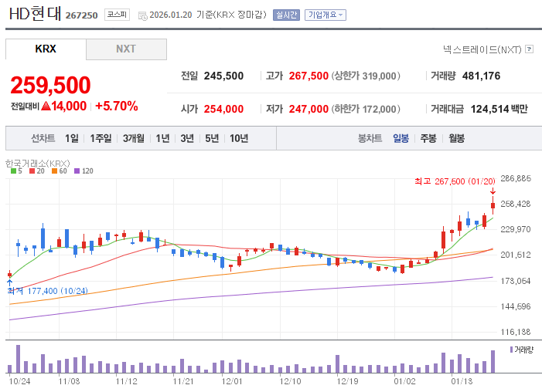Click the previous close value 245,500

[223, 76]
